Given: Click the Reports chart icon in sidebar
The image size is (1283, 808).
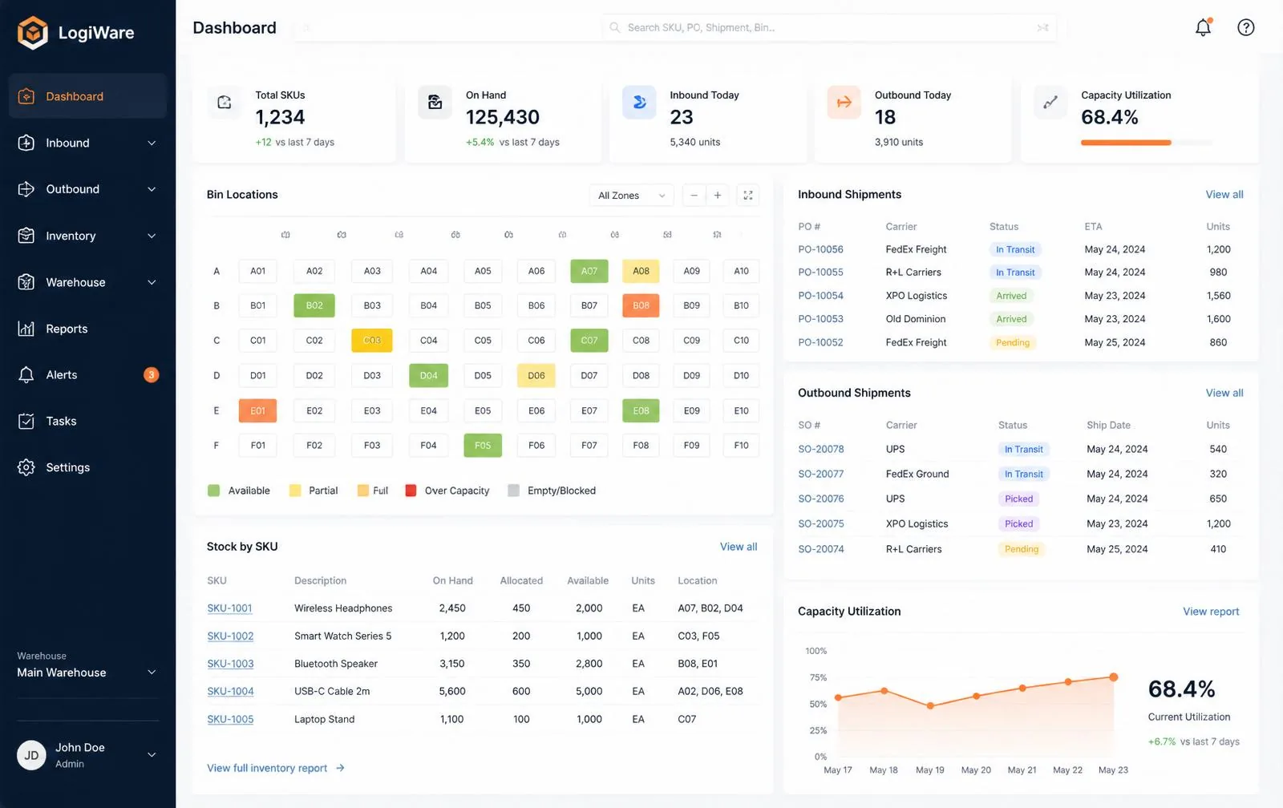Looking at the screenshot, I should (x=26, y=329).
